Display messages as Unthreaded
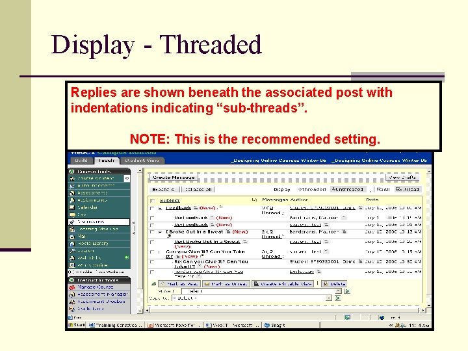 (x=348, y=190)
